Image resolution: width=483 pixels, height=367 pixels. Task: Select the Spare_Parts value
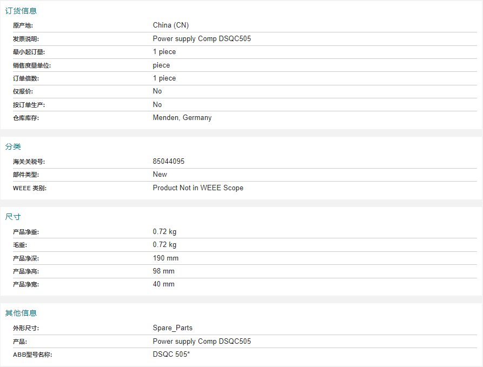point(173,328)
